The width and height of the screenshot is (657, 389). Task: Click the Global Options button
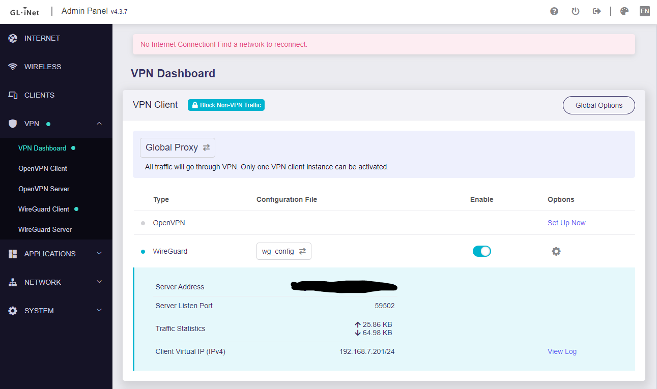pos(599,105)
